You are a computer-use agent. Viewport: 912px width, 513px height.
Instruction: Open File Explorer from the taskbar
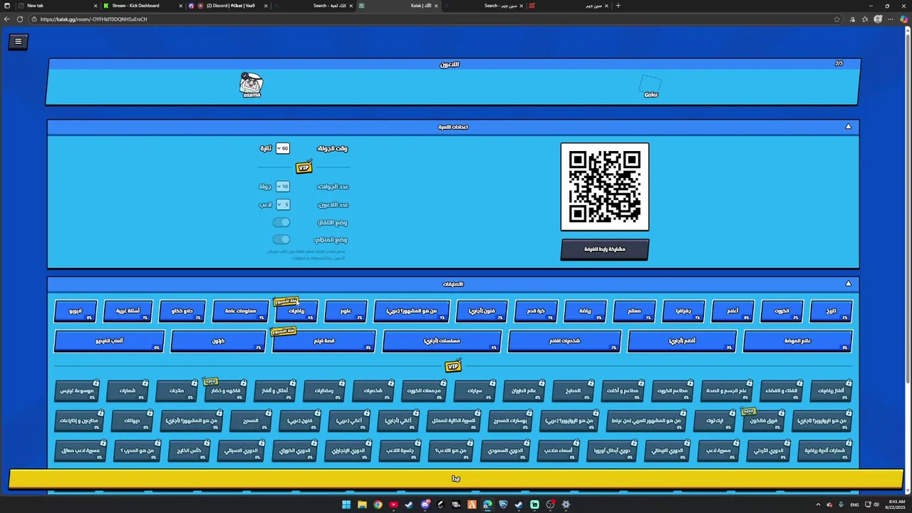pyautogui.click(x=362, y=504)
